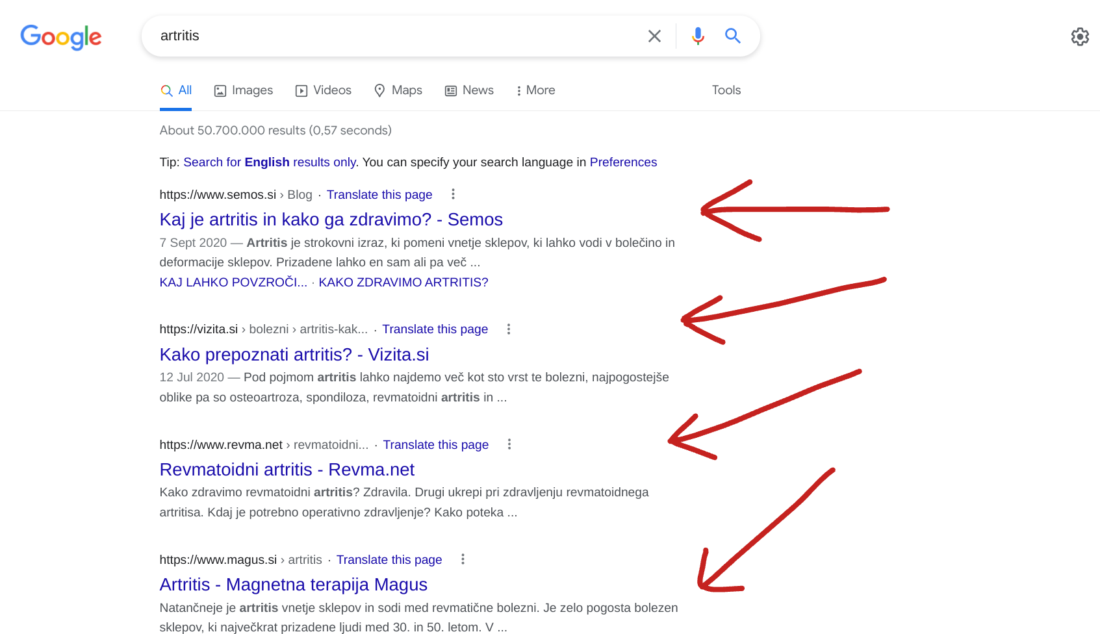The image size is (1100, 634).
Task: Translate the semos.si result page
Action: 379,195
